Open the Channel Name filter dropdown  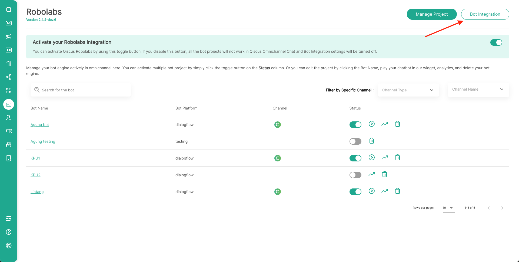click(478, 89)
